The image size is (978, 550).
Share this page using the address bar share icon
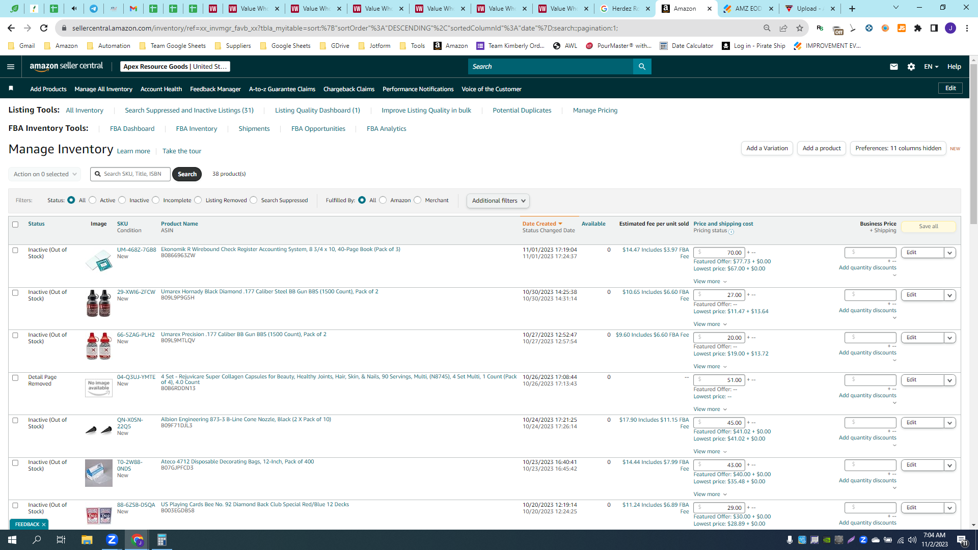click(783, 28)
